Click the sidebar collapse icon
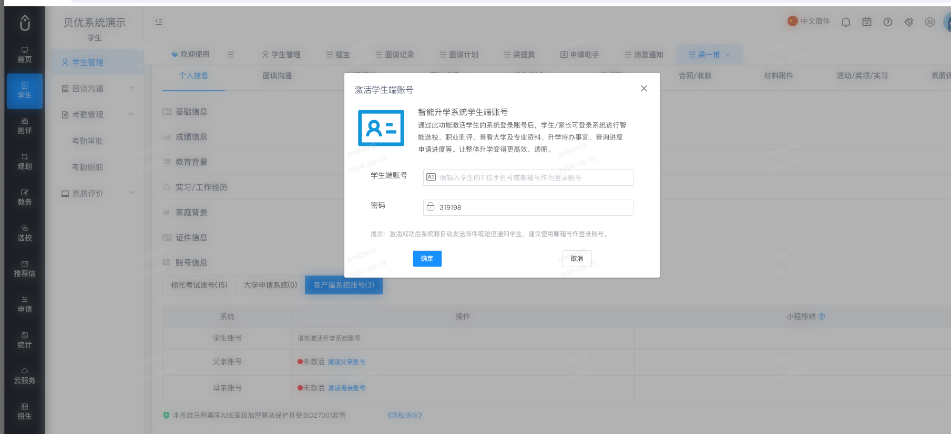Screen dimensions: 951x434 pyautogui.click(x=159, y=22)
